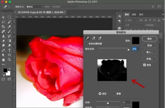Swap foreground and background colors

pyautogui.click(x=10, y=69)
